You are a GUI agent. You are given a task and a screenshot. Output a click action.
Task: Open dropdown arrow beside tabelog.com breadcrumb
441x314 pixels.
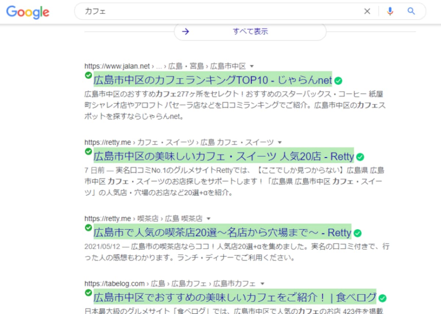coord(262,284)
